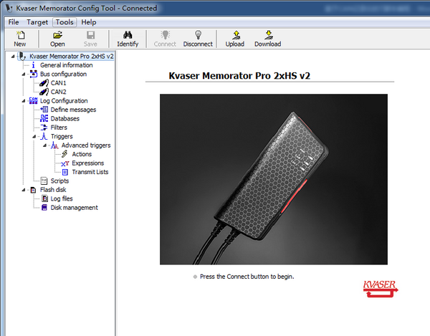Click the Kvaser Memorator Pro device icon in tree

22,56
